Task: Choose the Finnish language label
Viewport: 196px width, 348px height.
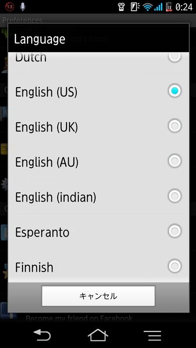Action: [34, 267]
